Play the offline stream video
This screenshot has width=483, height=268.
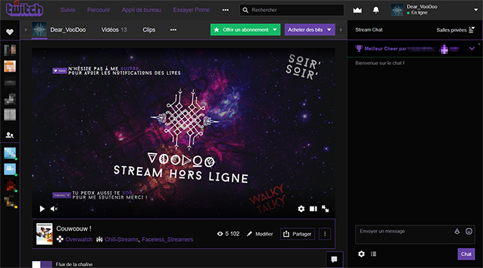coord(42,209)
